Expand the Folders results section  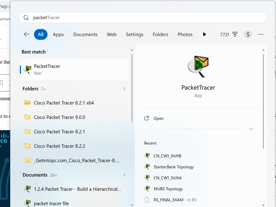pyautogui.click(x=124, y=89)
